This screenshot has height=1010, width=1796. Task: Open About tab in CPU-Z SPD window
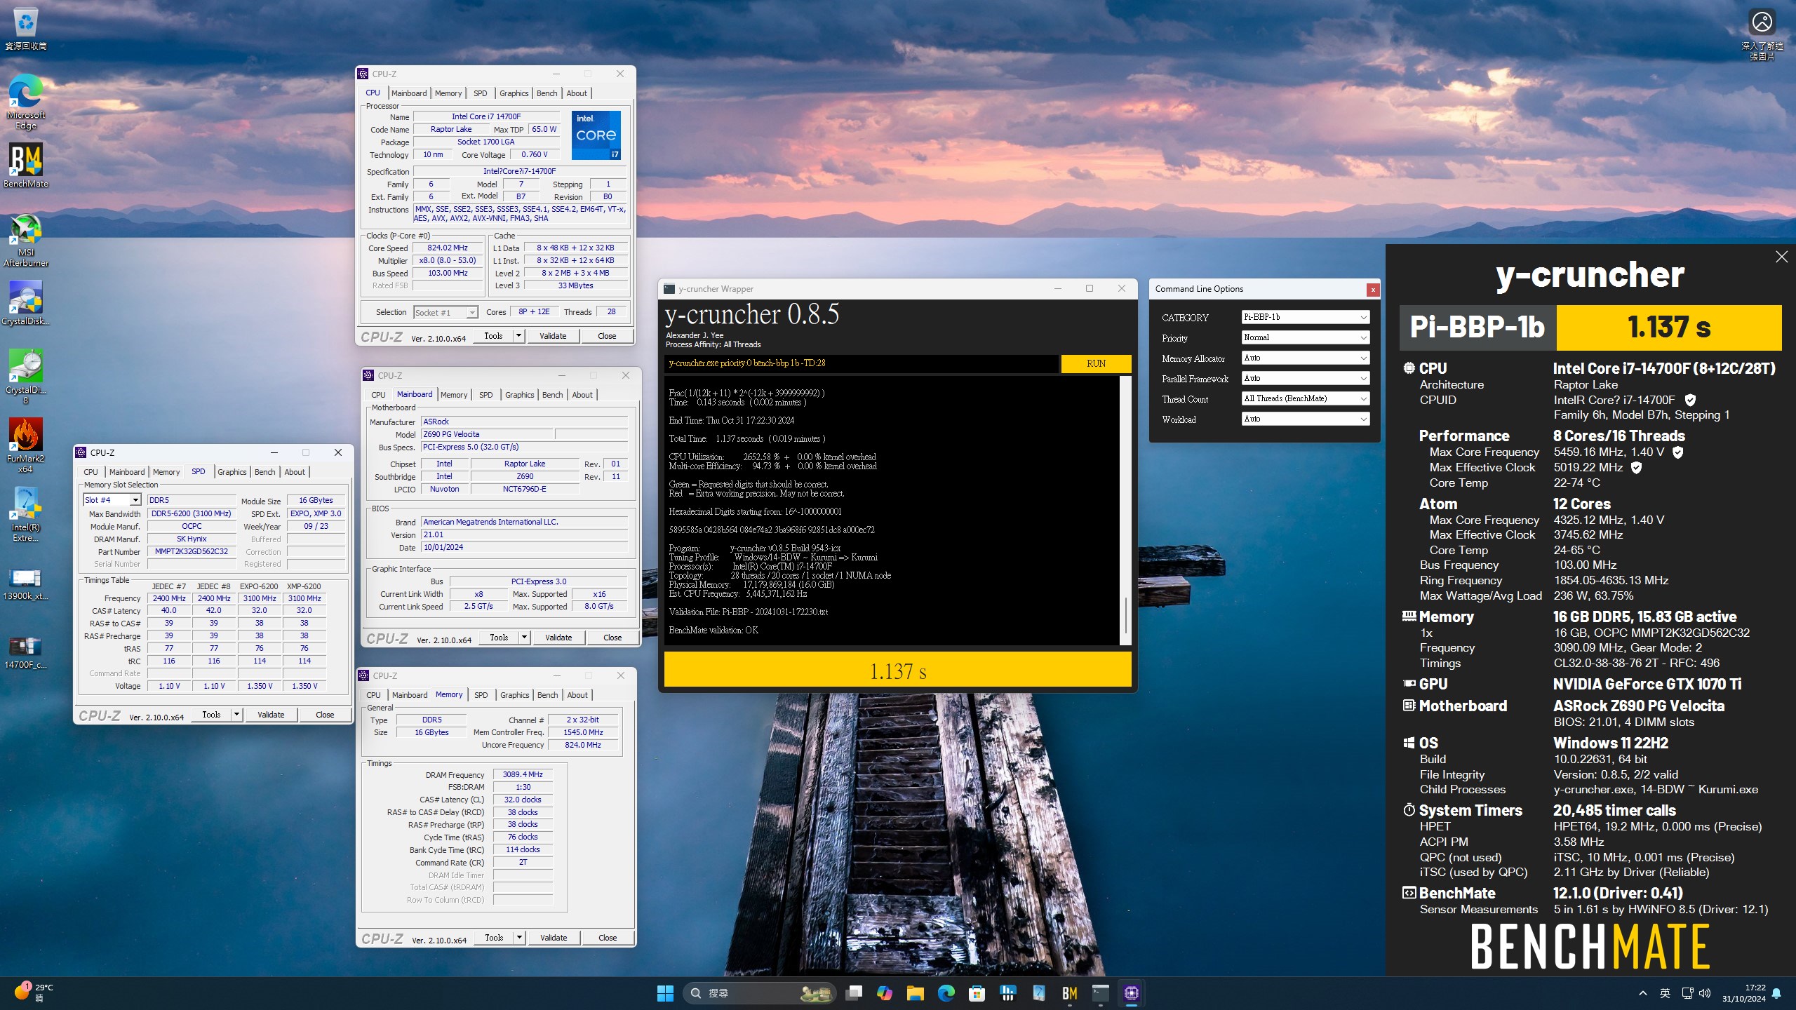tap(295, 472)
